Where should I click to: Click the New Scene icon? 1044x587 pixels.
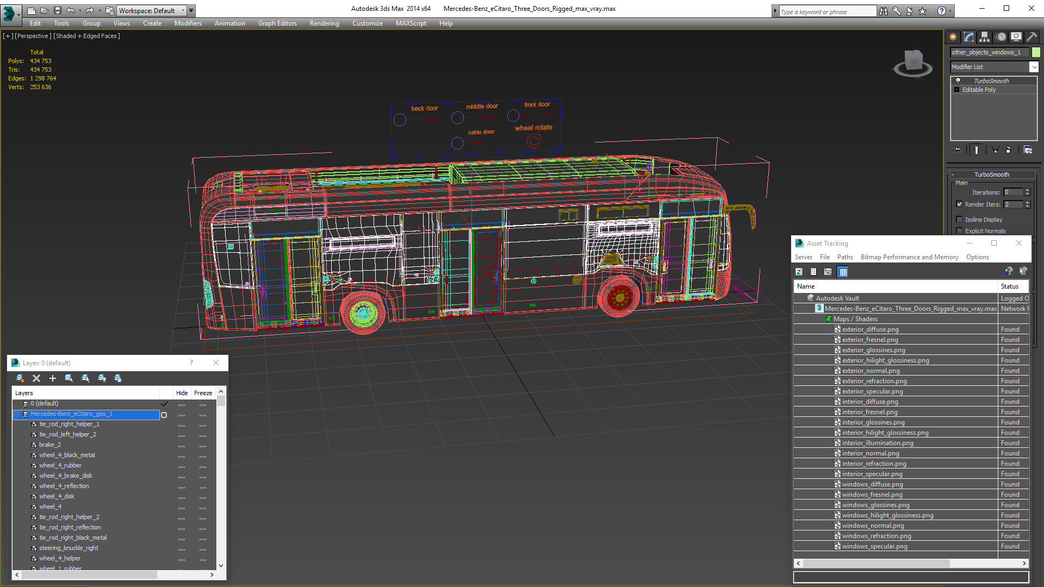pyautogui.click(x=31, y=10)
